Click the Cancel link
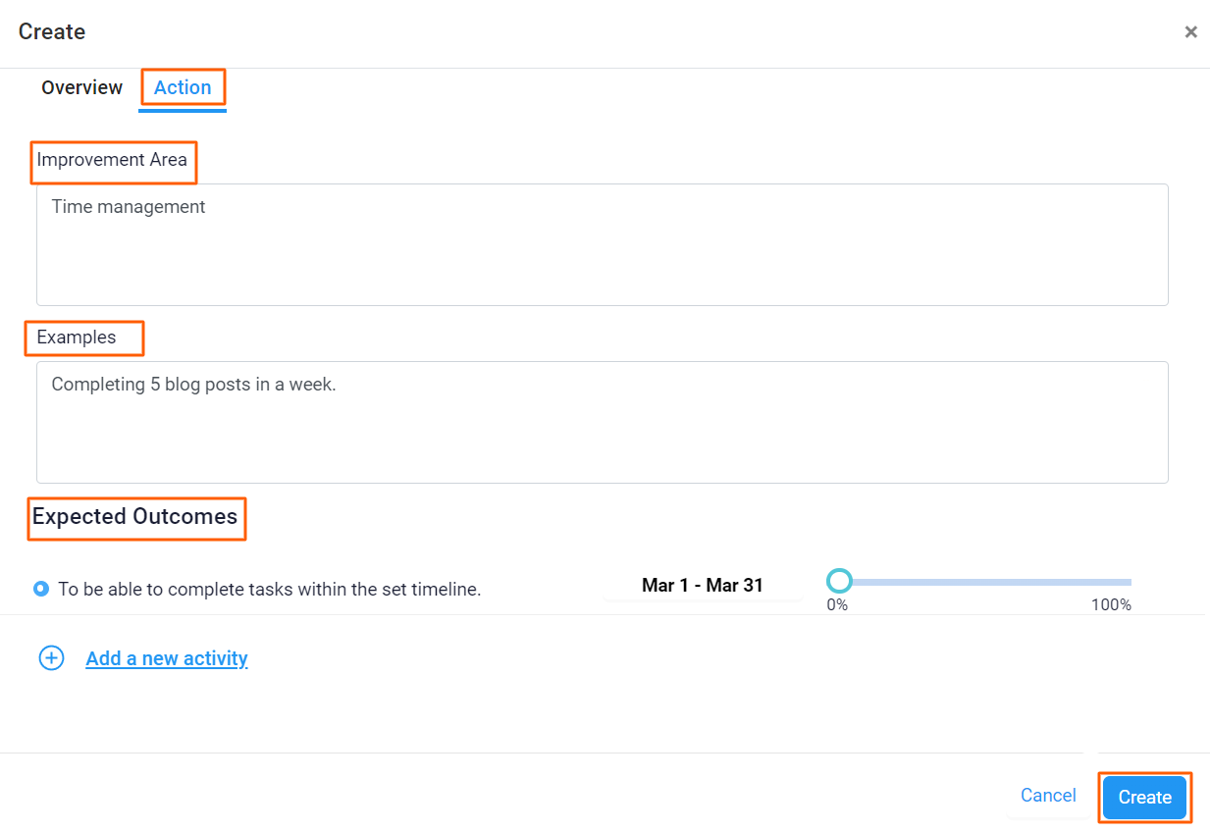1210x832 pixels. click(1047, 796)
